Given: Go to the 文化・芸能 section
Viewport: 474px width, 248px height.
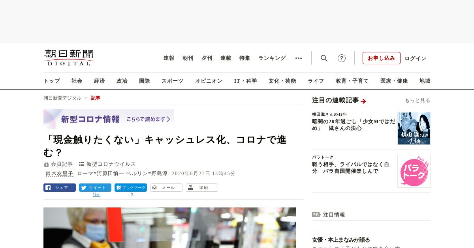Looking at the screenshot, I should (x=282, y=81).
